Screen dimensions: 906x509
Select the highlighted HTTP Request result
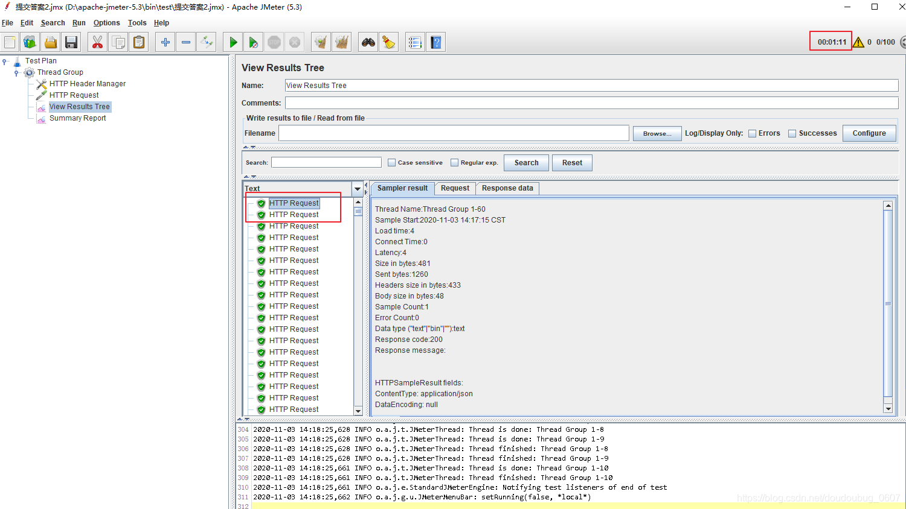(x=294, y=203)
